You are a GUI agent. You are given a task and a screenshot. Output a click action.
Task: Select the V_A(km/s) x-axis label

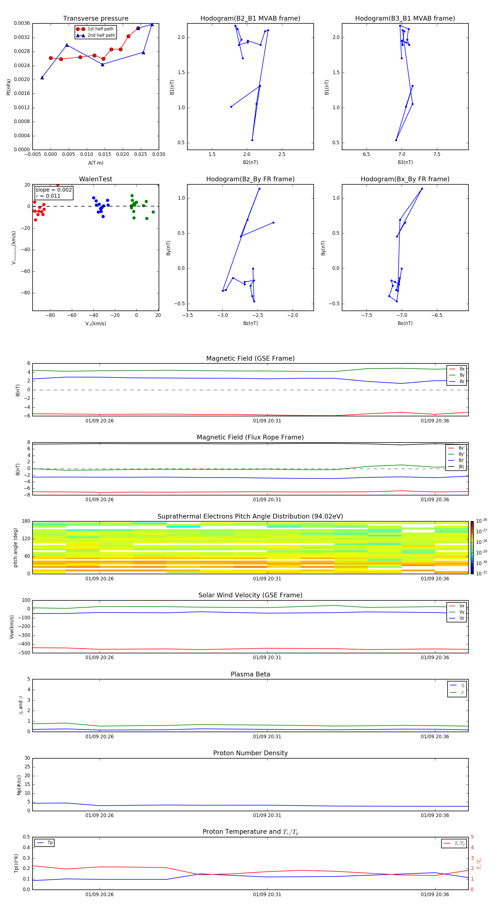pos(95,324)
